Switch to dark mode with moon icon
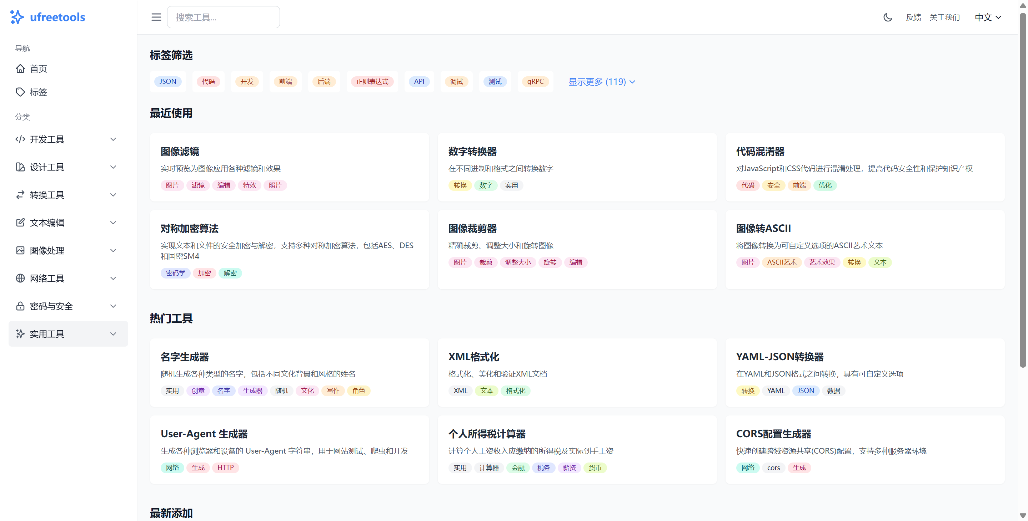Viewport: 1028px width, 521px height. (x=888, y=17)
